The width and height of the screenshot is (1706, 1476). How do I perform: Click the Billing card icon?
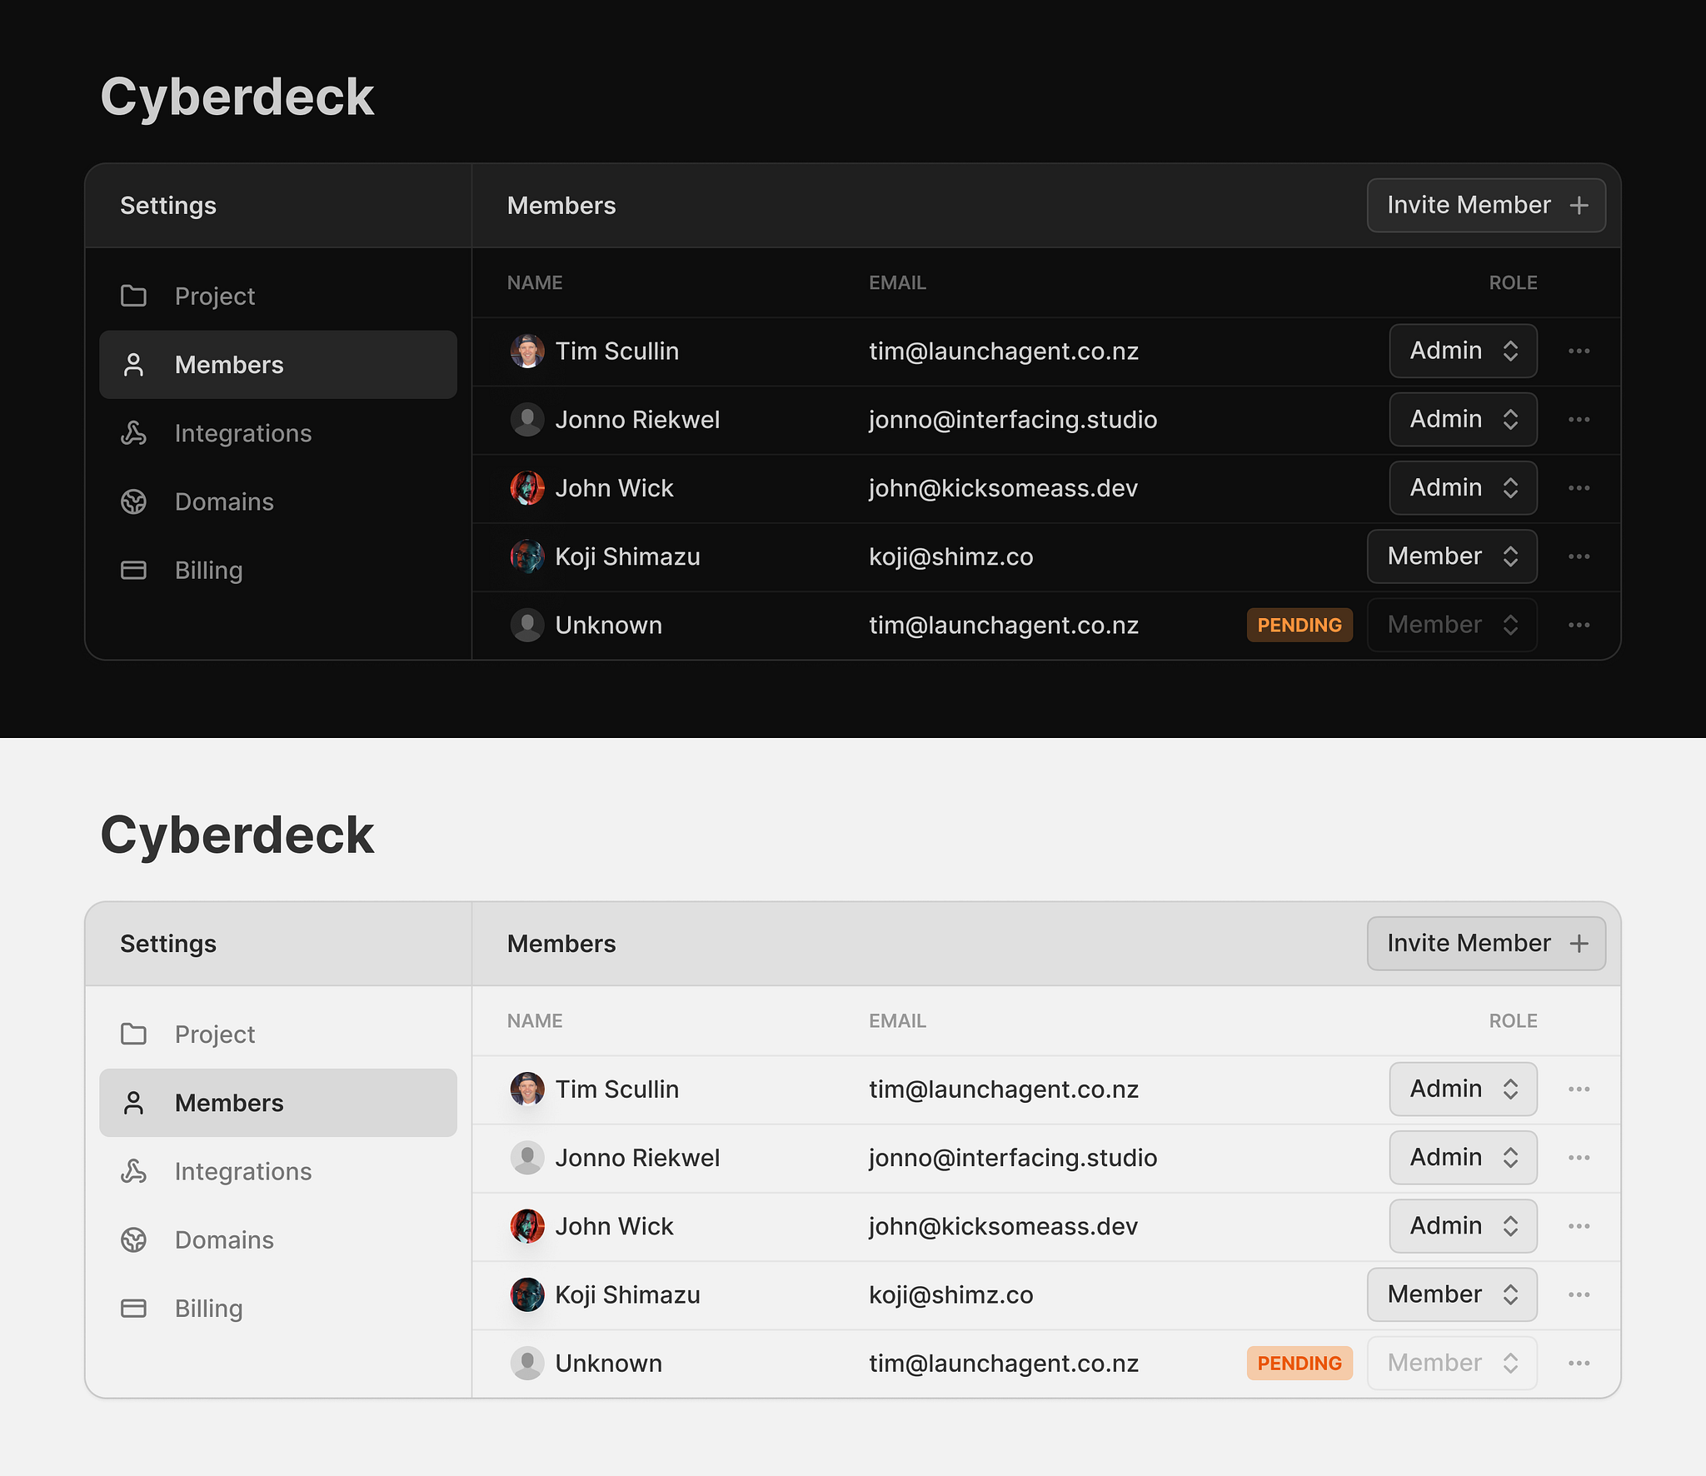pos(133,570)
